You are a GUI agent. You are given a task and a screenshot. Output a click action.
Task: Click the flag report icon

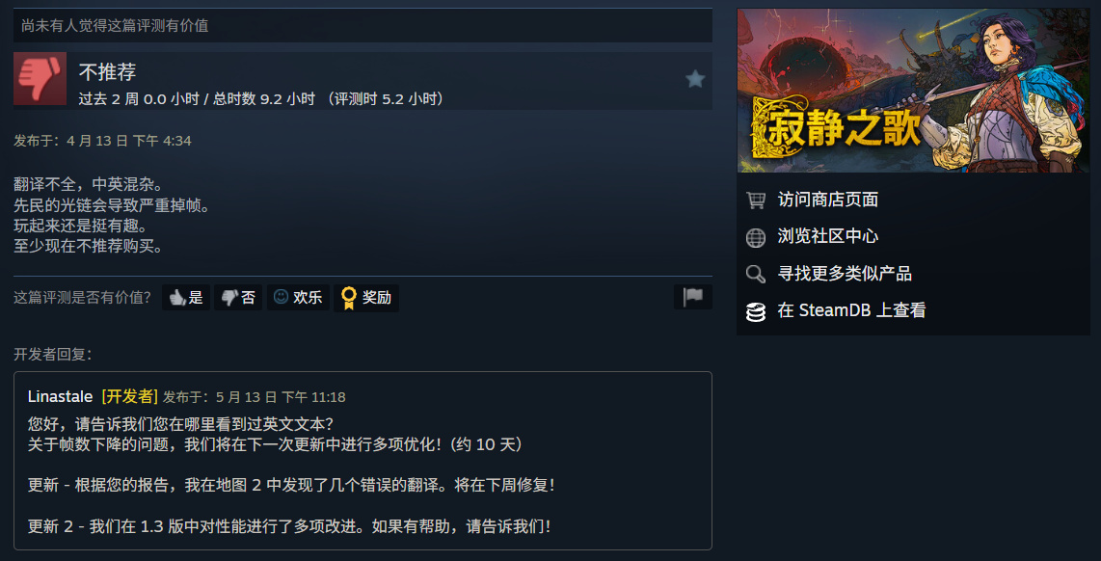tap(693, 297)
